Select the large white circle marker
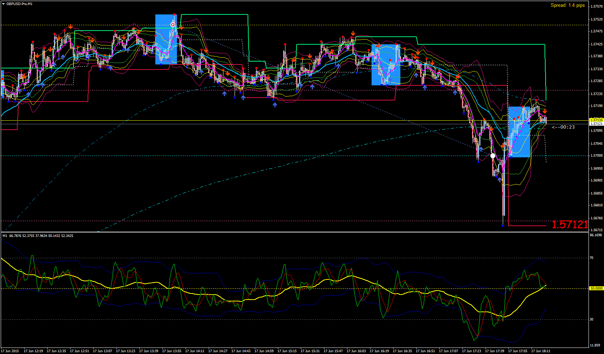Viewport: 604px width, 354px height. point(493,156)
